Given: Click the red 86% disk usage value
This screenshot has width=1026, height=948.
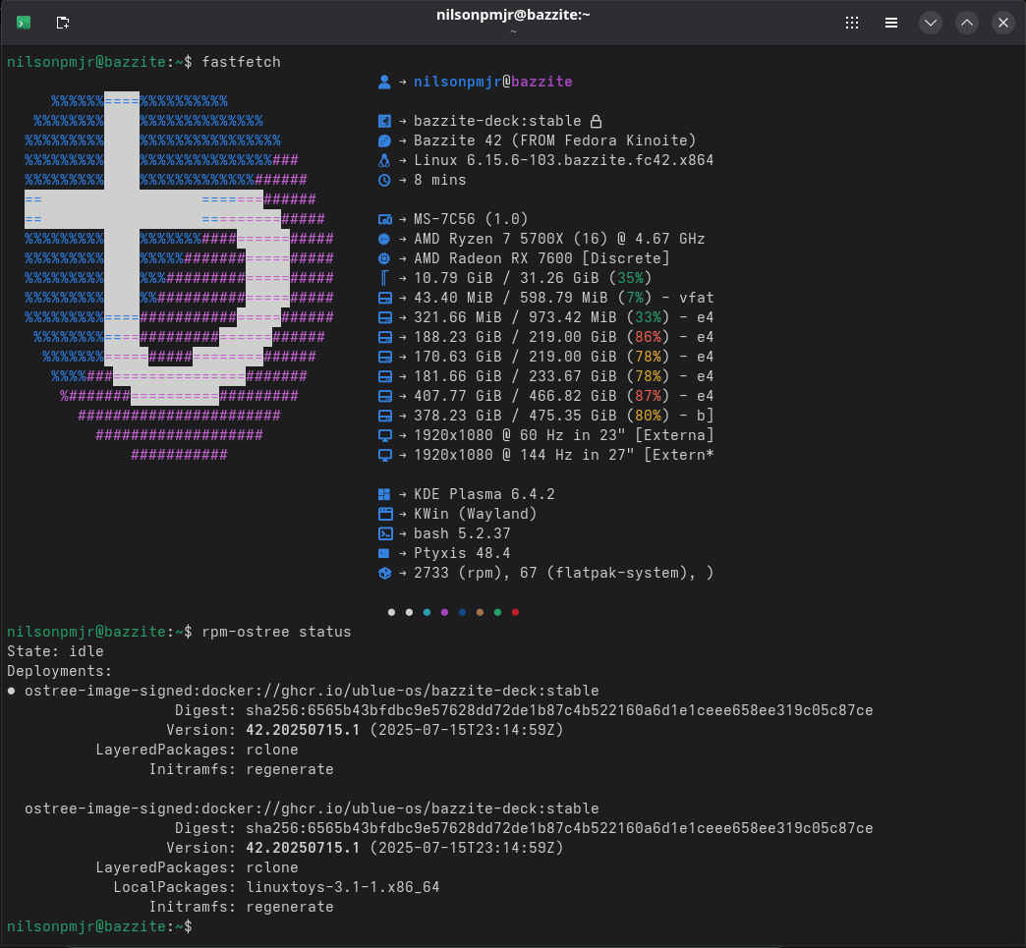Looking at the screenshot, I should click(649, 337).
